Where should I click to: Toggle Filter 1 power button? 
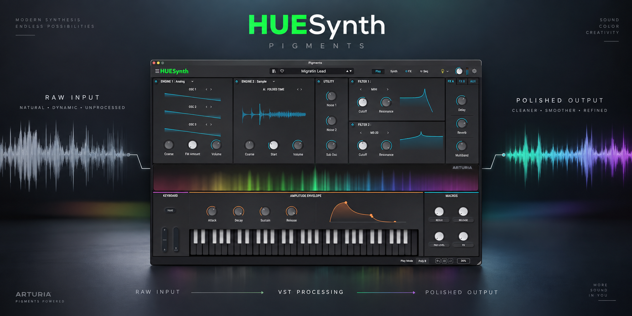tap(353, 82)
